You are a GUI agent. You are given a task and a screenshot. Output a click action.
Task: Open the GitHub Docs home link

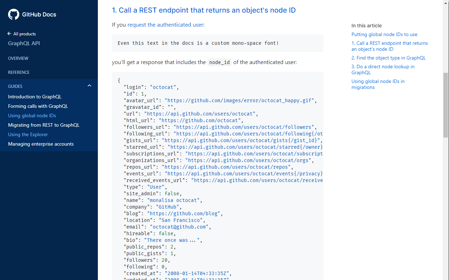coord(39,14)
